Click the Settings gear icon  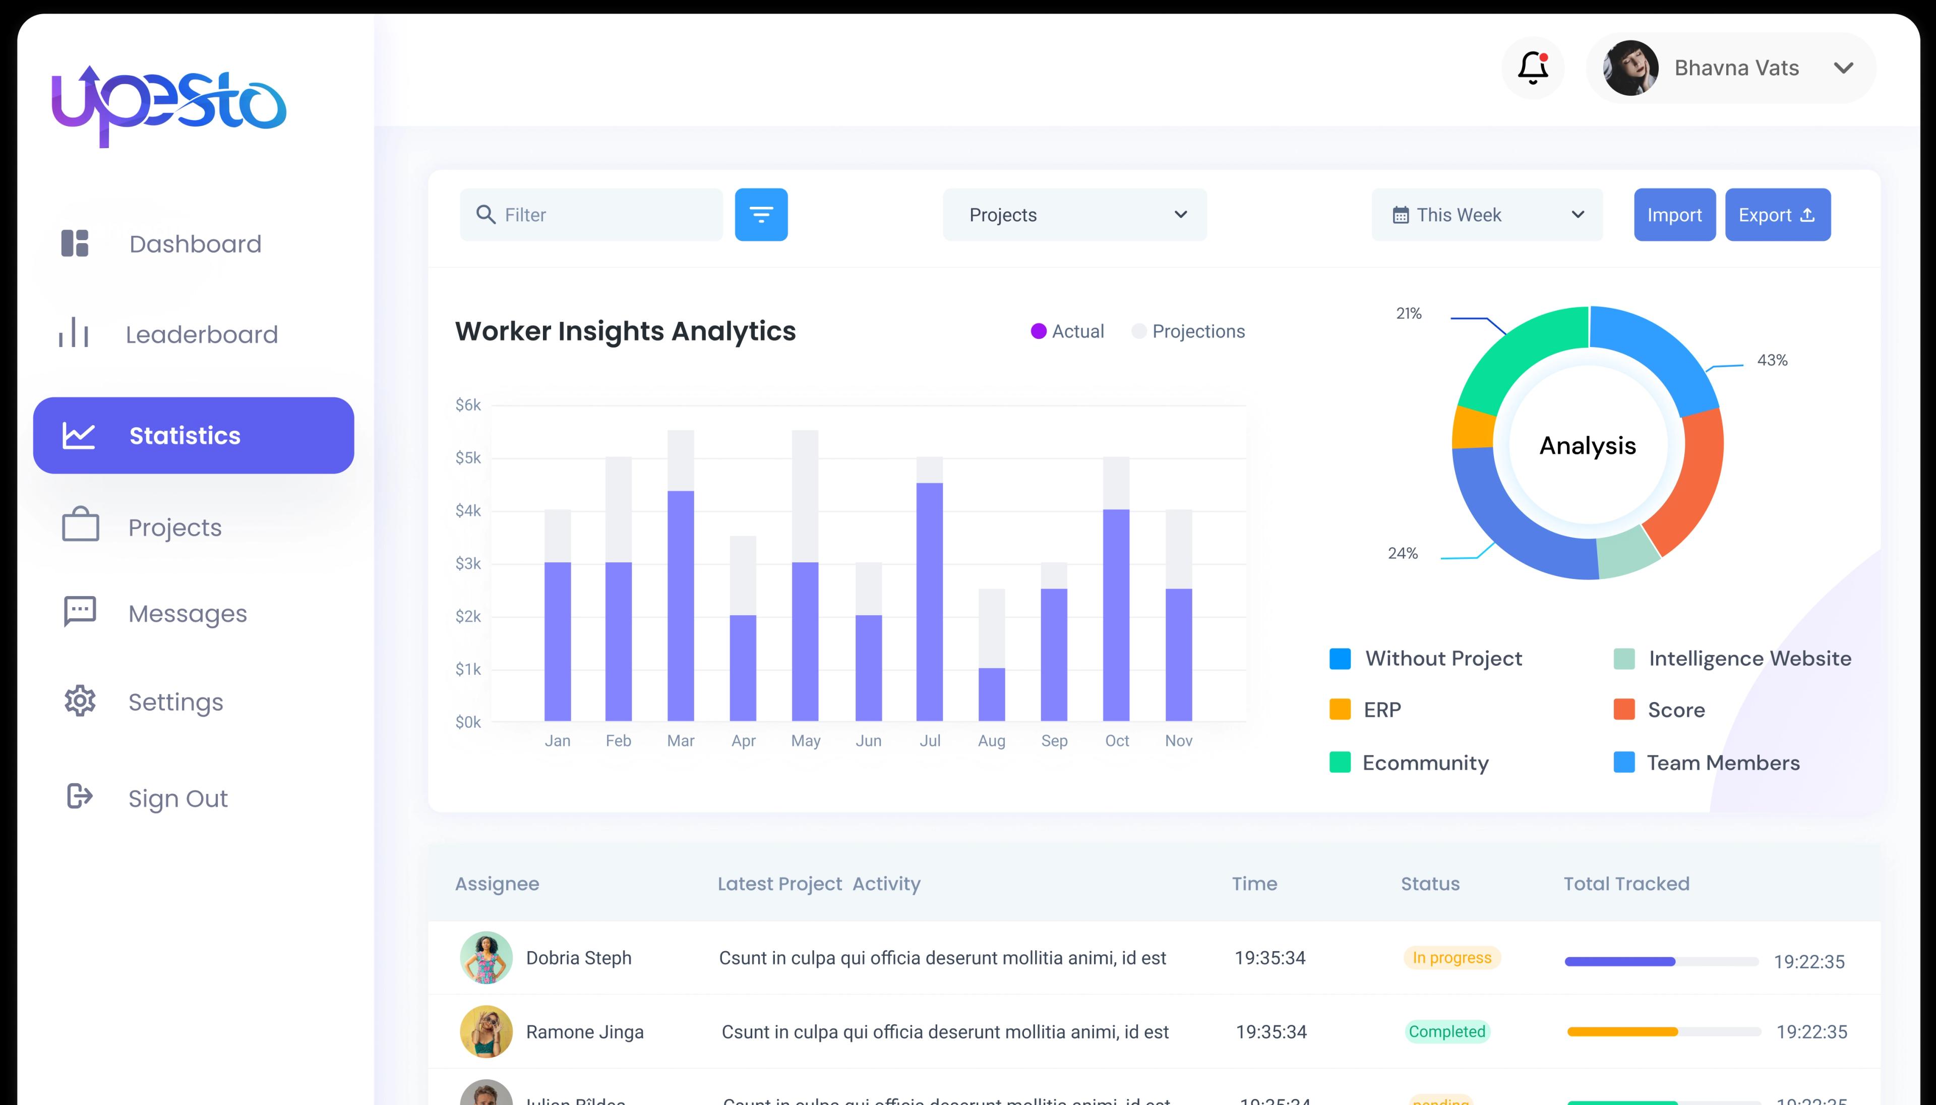pos(80,701)
